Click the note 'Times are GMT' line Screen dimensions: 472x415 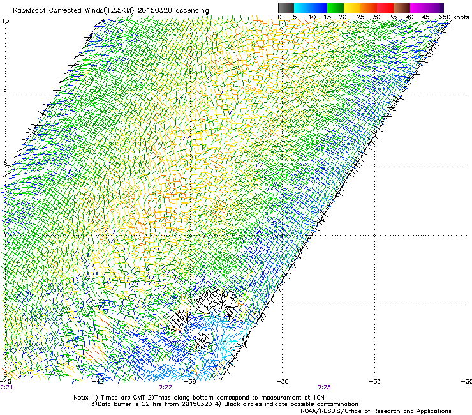(x=199, y=398)
